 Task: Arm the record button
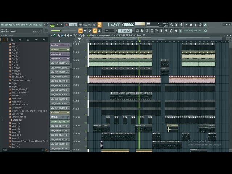(67, 25)
